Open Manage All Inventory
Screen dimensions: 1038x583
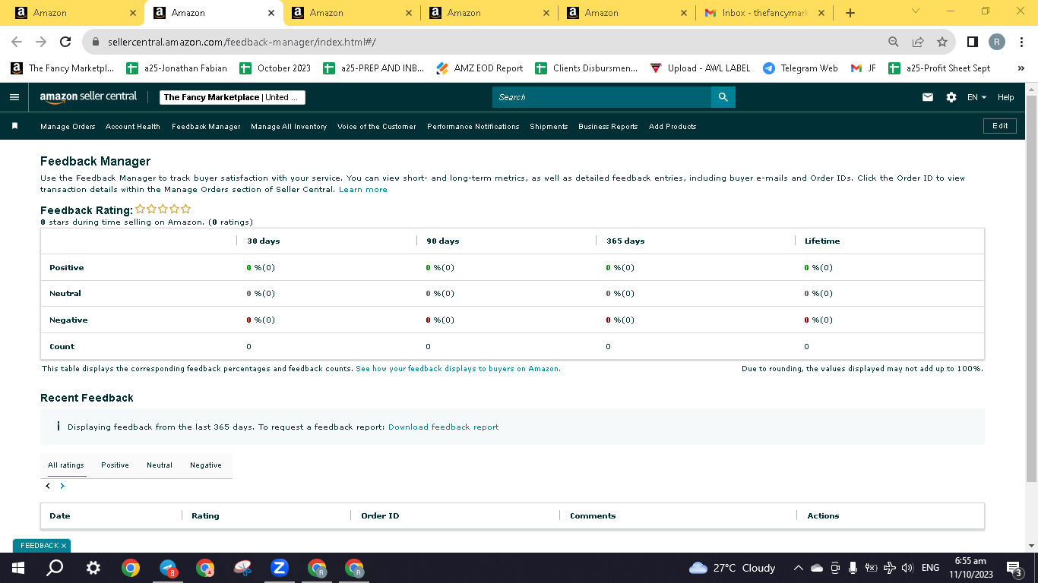[289, 127]
